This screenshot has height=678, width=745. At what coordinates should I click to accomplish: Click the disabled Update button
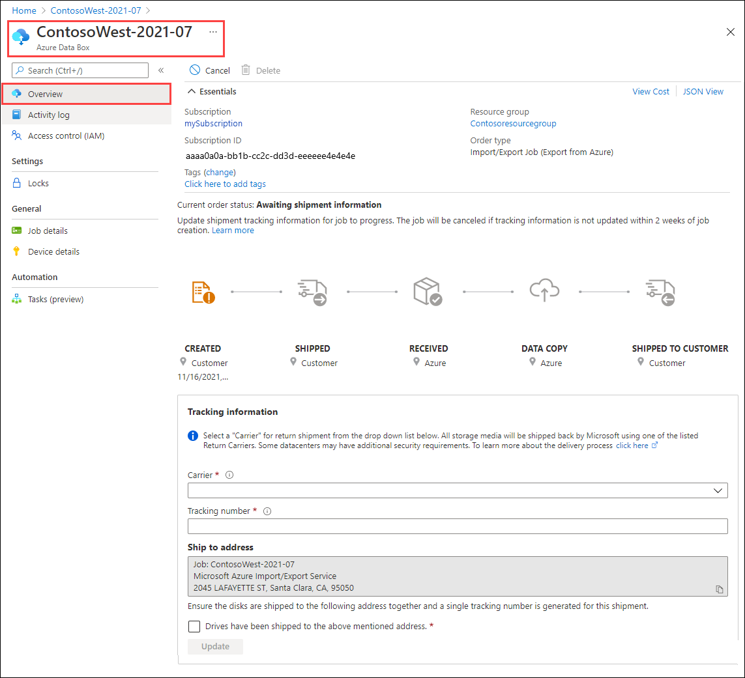[215, 646]
